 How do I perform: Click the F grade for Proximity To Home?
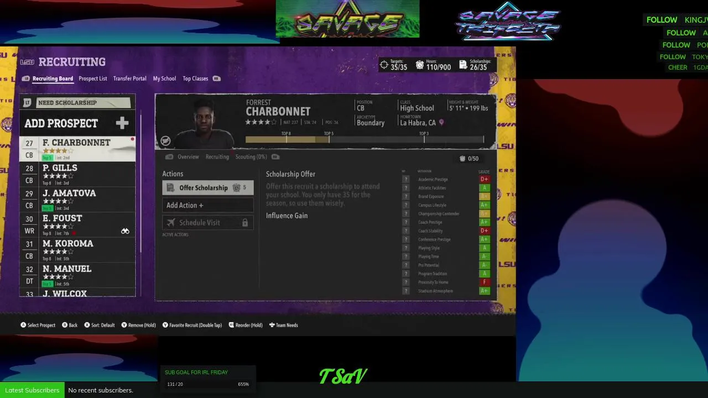click(485, 282)
